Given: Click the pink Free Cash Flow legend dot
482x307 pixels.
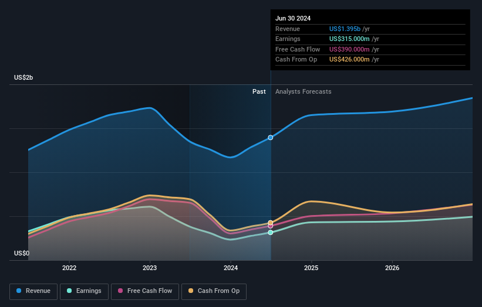Looking at the screenshot, I should coord(120,291).
